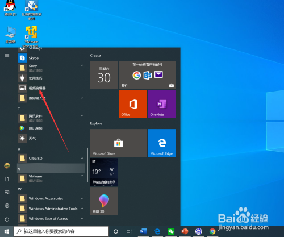The image size is (284, 237).
Task: Open the Tips lightbulb app
Action: pyautogui.click(x=22, y=78)
